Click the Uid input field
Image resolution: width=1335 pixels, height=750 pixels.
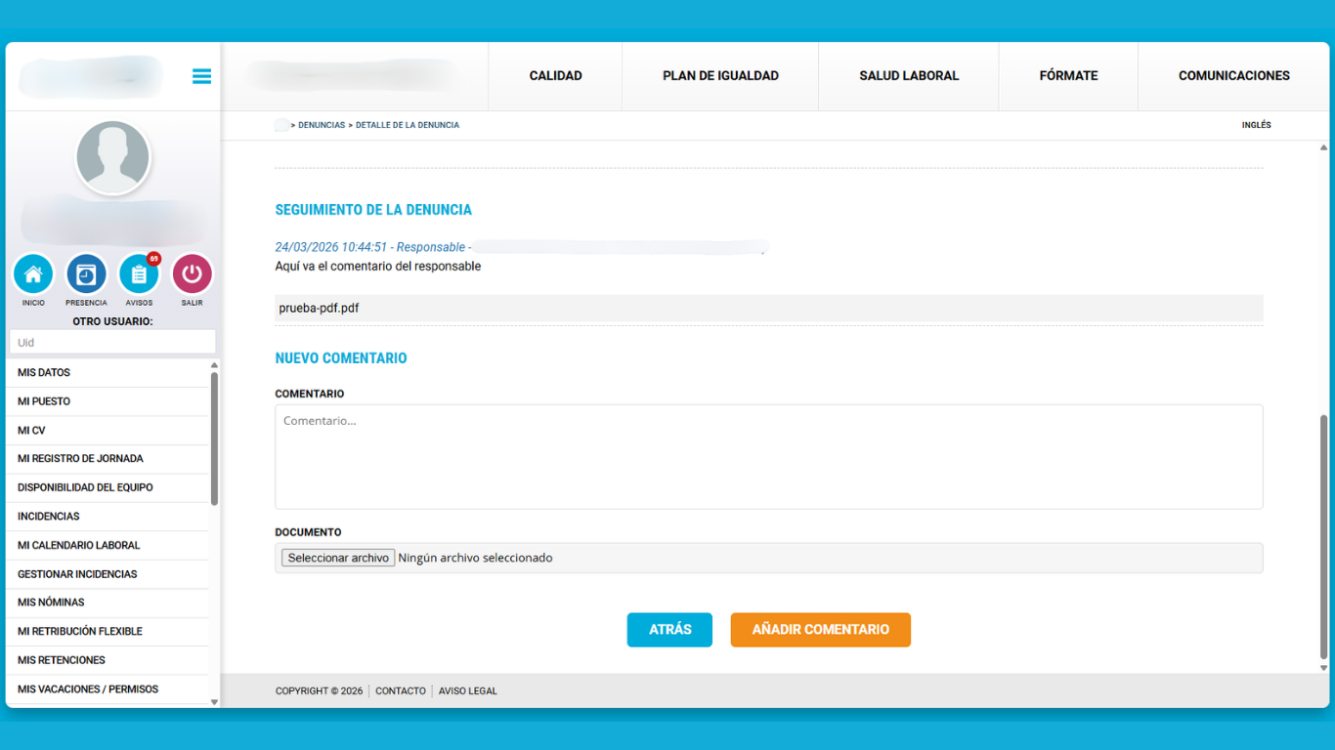tap(112, 343)
